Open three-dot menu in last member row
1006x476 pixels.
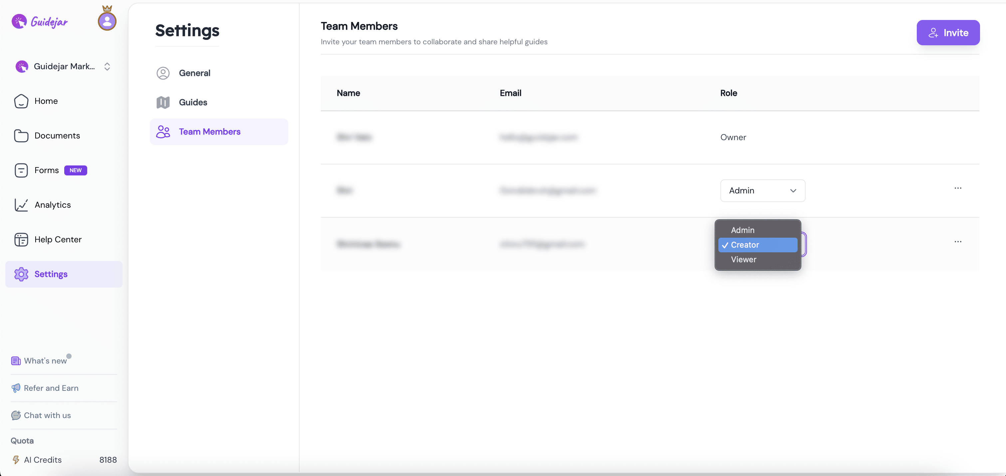[958, 242]
